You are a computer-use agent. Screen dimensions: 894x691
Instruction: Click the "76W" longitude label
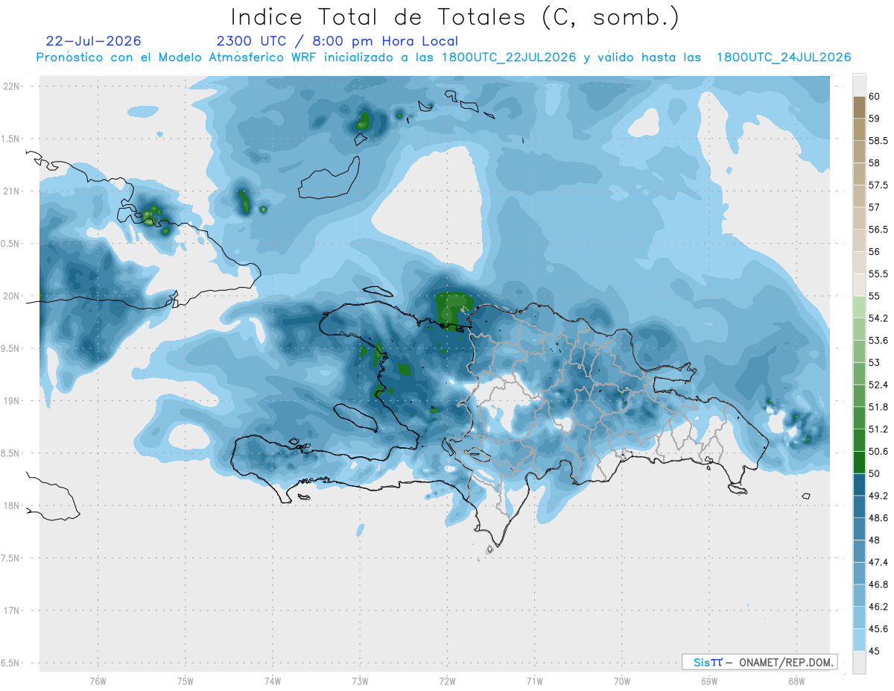click(98, 681)
